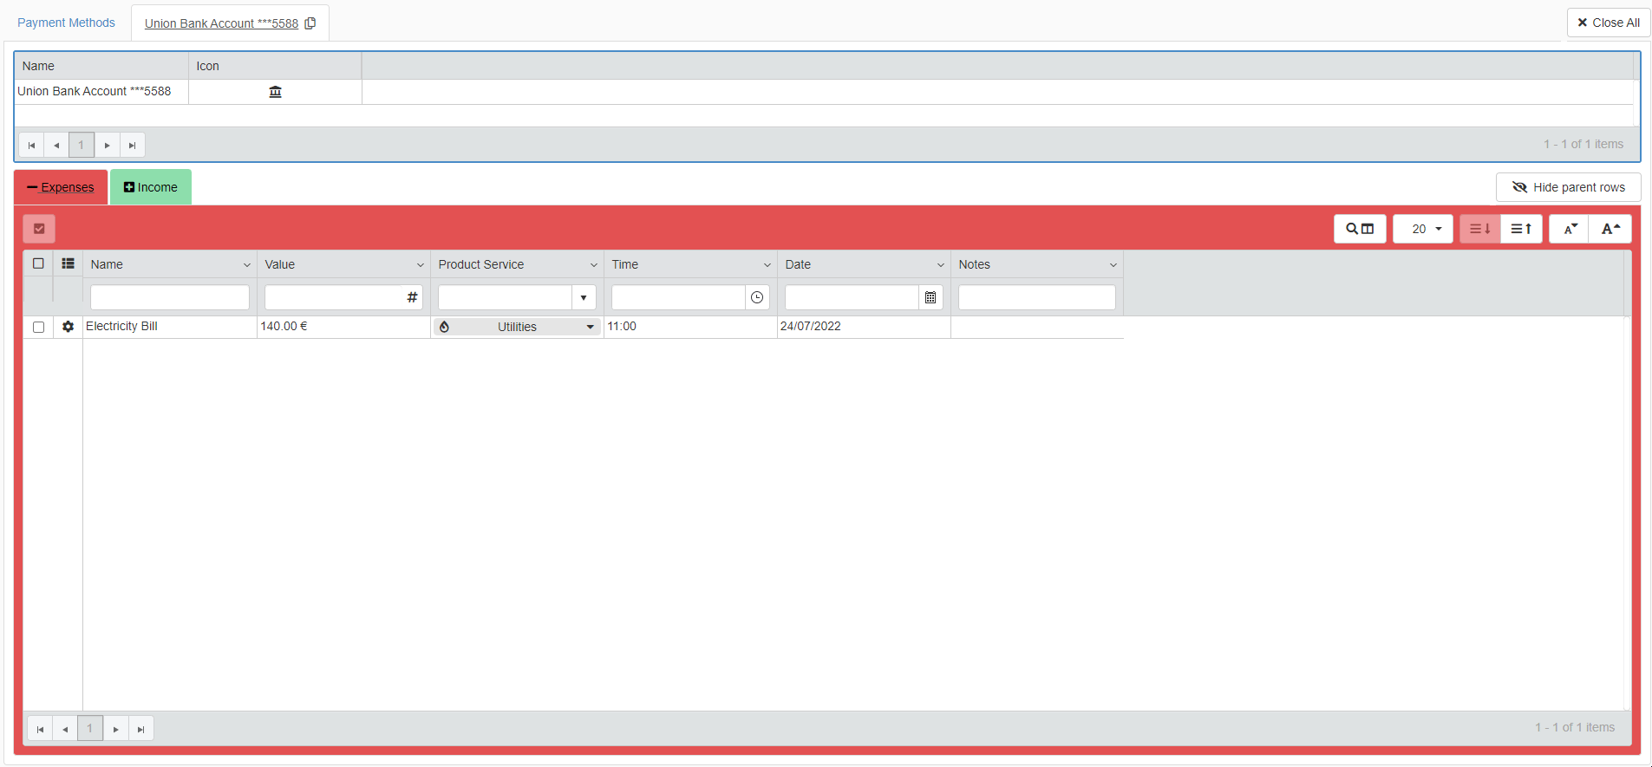
Task: Open the Product Service filter dropdown arrow
Action: click(584, 297)
